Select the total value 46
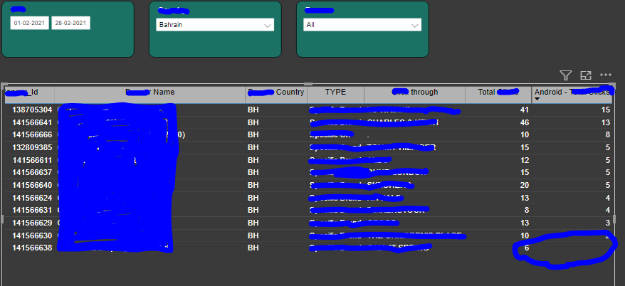This screenshot has width=625, height=286. pos(525,122)
